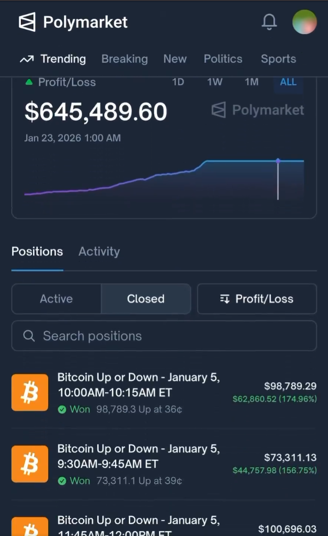Open the Profit/Loss sort dropdown
The height and width of the screenshot is (536, 328).
point(257,299)
